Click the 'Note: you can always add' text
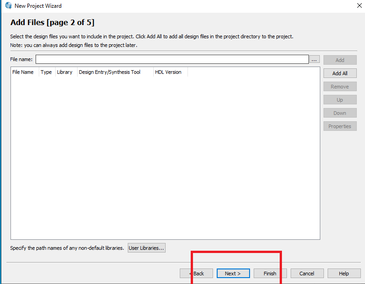The width and height of the screenshot is (365, 284). pos(73,45)
